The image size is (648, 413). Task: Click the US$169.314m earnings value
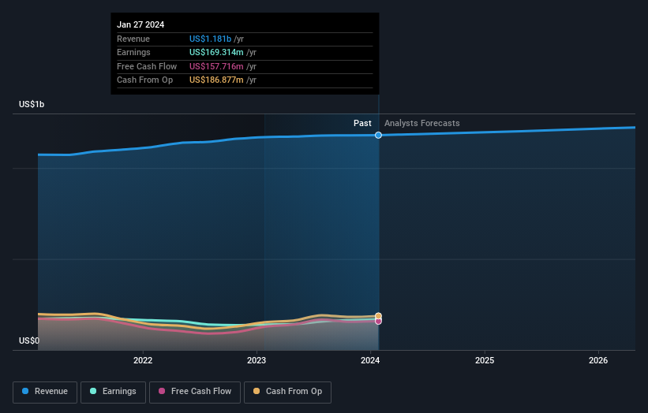[216, 52]
